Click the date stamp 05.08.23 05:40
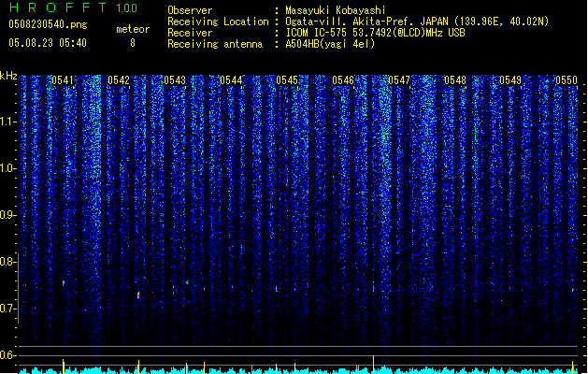Image resolution: width=588 pixels, height=374 pixels. (x=48, y=43)
